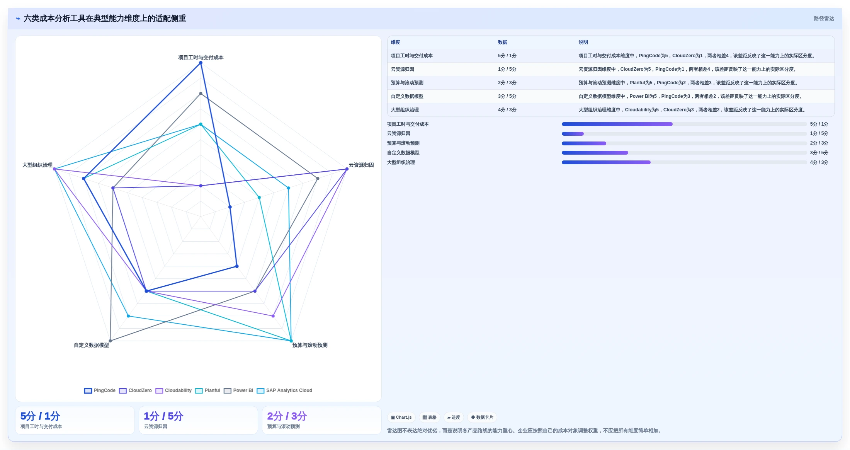
Task: Click the 数据卡片 tag chip
Action: [482, 418]
